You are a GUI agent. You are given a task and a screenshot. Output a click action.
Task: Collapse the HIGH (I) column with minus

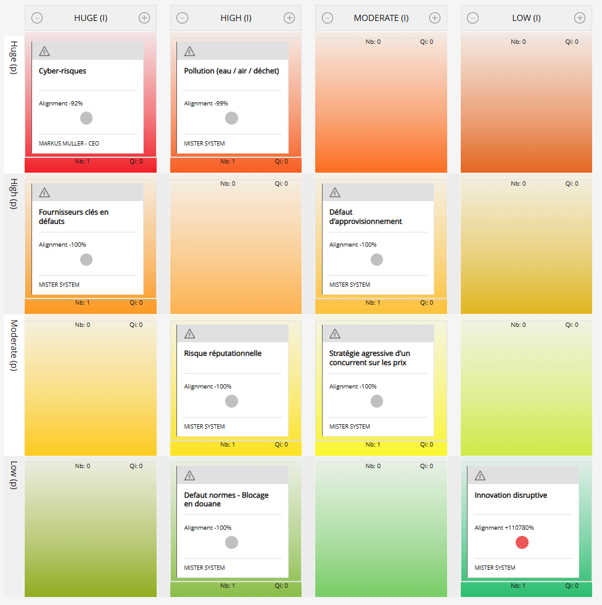pyautogui.click(x=183, y=18)
